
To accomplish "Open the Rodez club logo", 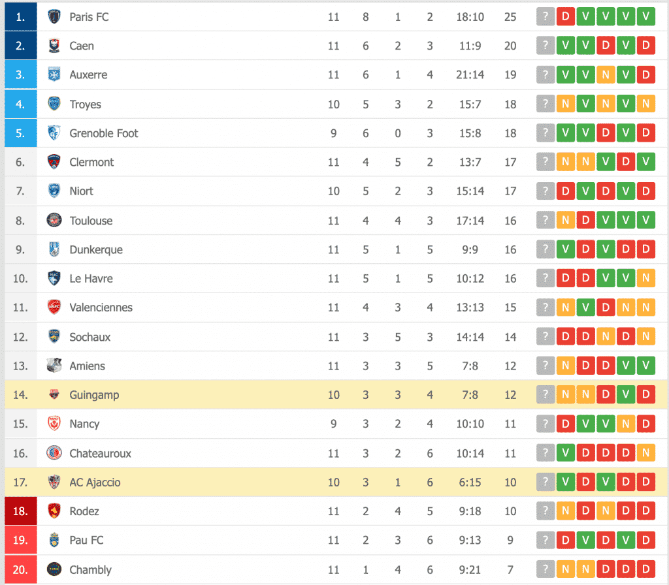I will [54, 511].
